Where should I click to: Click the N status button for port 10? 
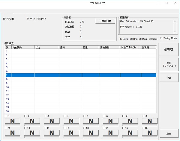(x=32, y=133)
